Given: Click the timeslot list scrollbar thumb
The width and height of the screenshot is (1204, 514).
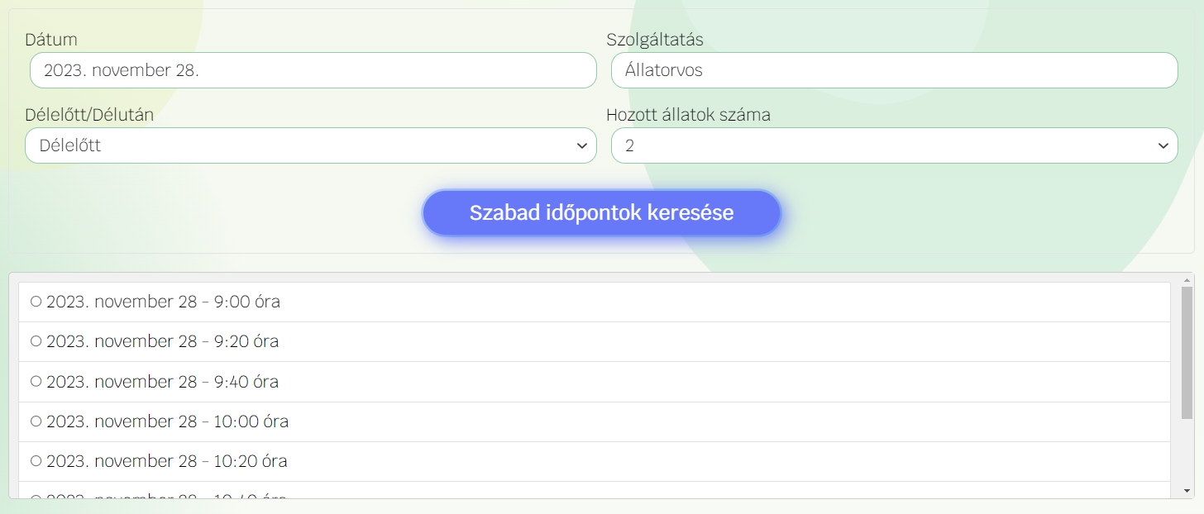Looking at the screenshot, I should coord(1187,354).
